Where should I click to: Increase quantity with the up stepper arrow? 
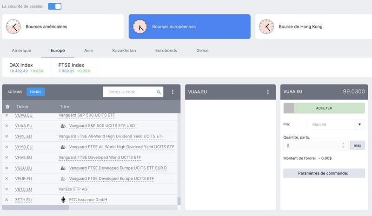pos(343,144)
